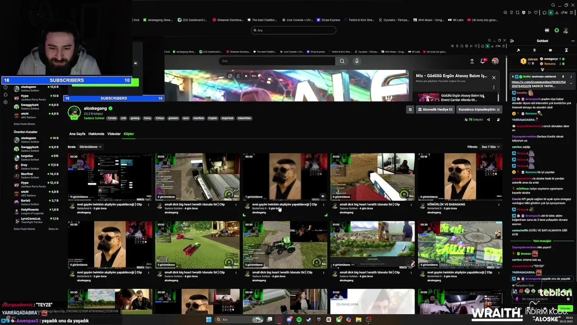Click Daha Az link in sidebar
This screenshot has width=577, height=325.
(54, 229)
